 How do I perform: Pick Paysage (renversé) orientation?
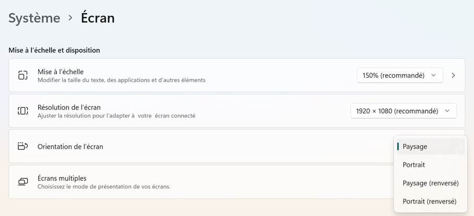[x=431, y=183]
